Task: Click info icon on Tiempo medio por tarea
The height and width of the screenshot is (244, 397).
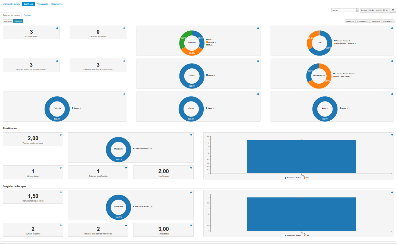Action: click(x=61, y=135)
